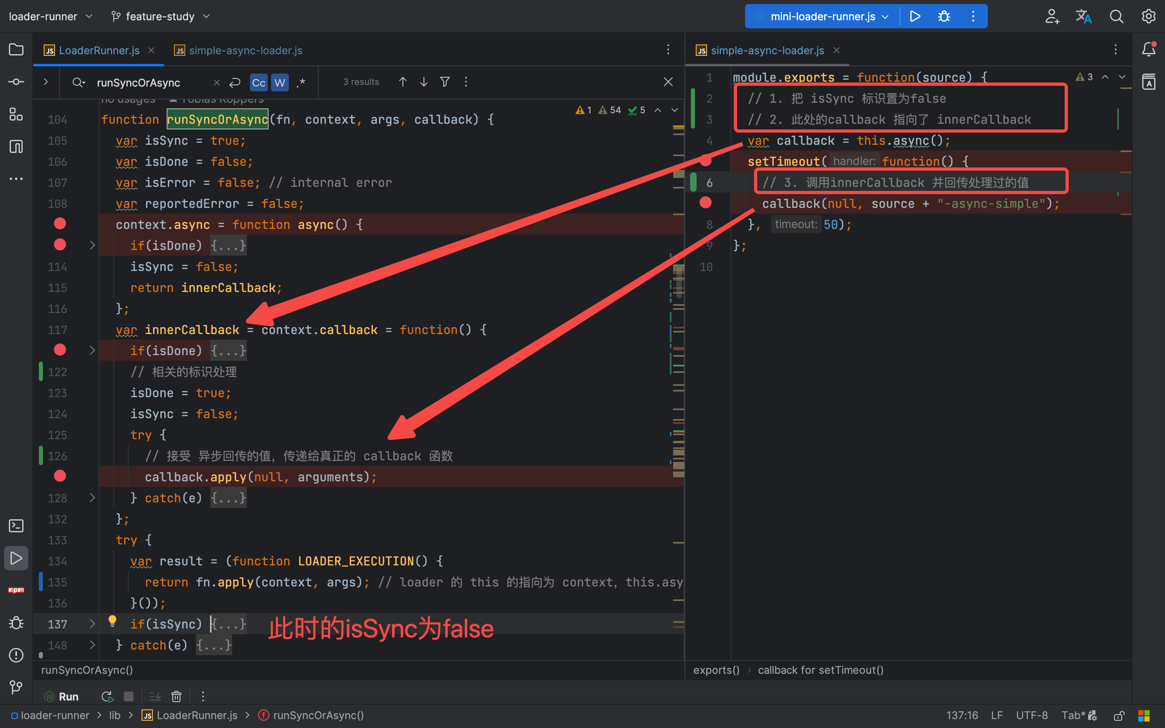Enable Regex search option
1165x728 pixels.
301,83
